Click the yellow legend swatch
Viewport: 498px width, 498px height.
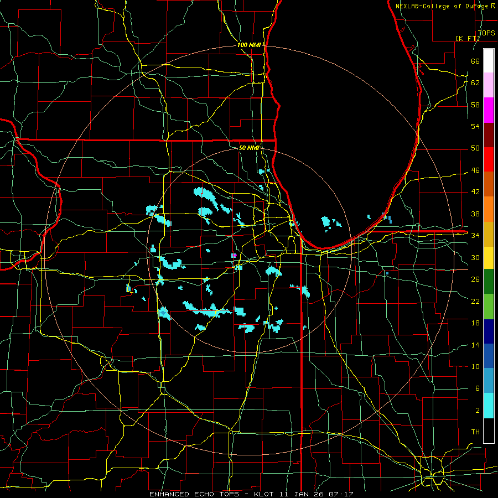489,257
